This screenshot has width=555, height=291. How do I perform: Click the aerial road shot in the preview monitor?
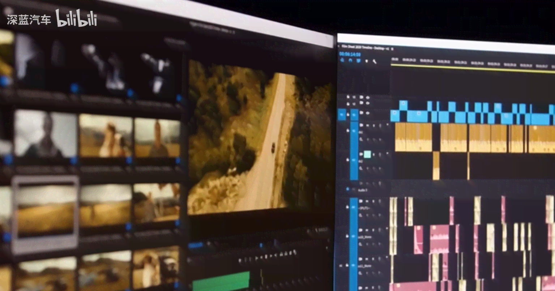[x=260, y=139]
